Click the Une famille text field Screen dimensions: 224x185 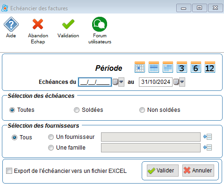coord(151,148)
